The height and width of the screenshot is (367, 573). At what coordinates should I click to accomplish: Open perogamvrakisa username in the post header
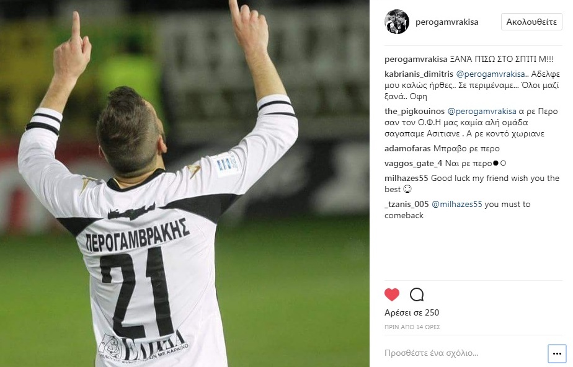coord(446,22)
